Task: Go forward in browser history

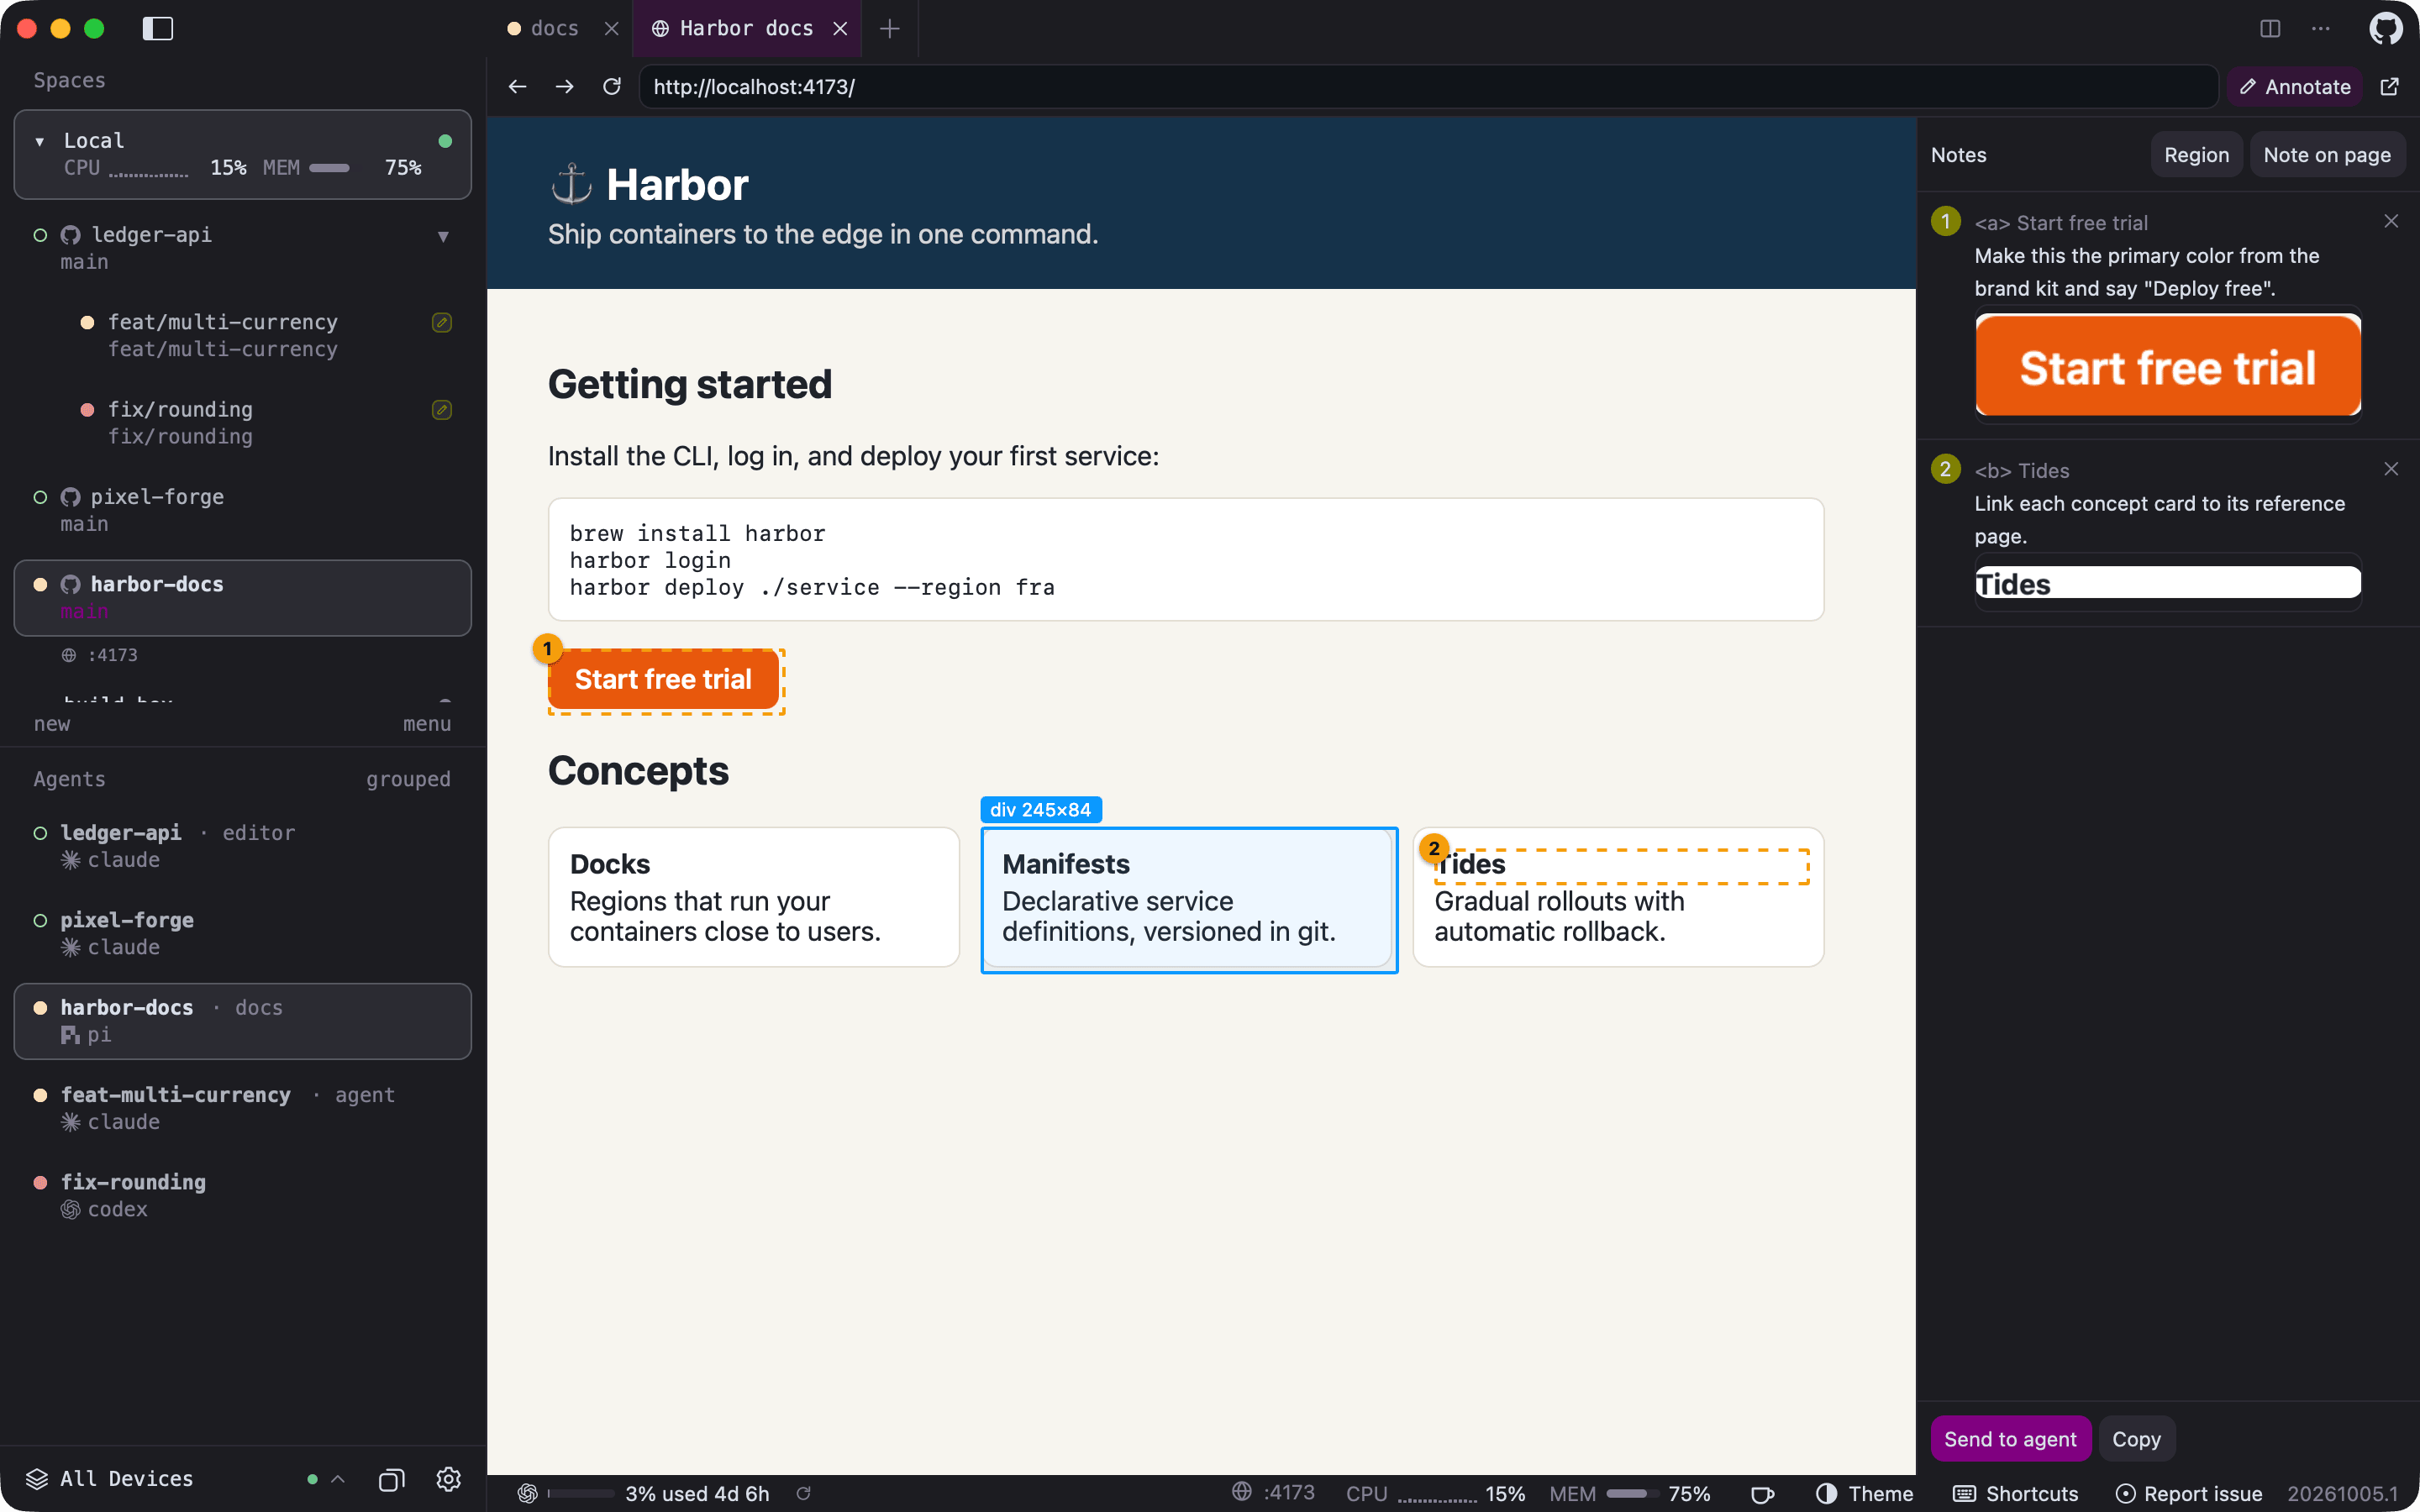Action: (565, 87)
